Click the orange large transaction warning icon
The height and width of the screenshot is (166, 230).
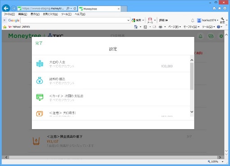(x=40, y=114)
